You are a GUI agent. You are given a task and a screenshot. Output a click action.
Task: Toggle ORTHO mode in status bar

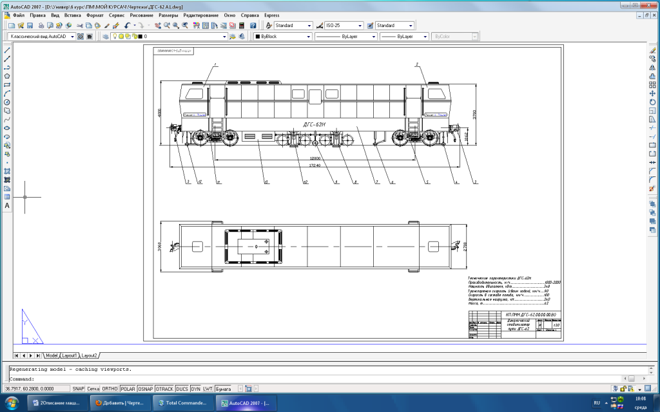pos(110,389)
